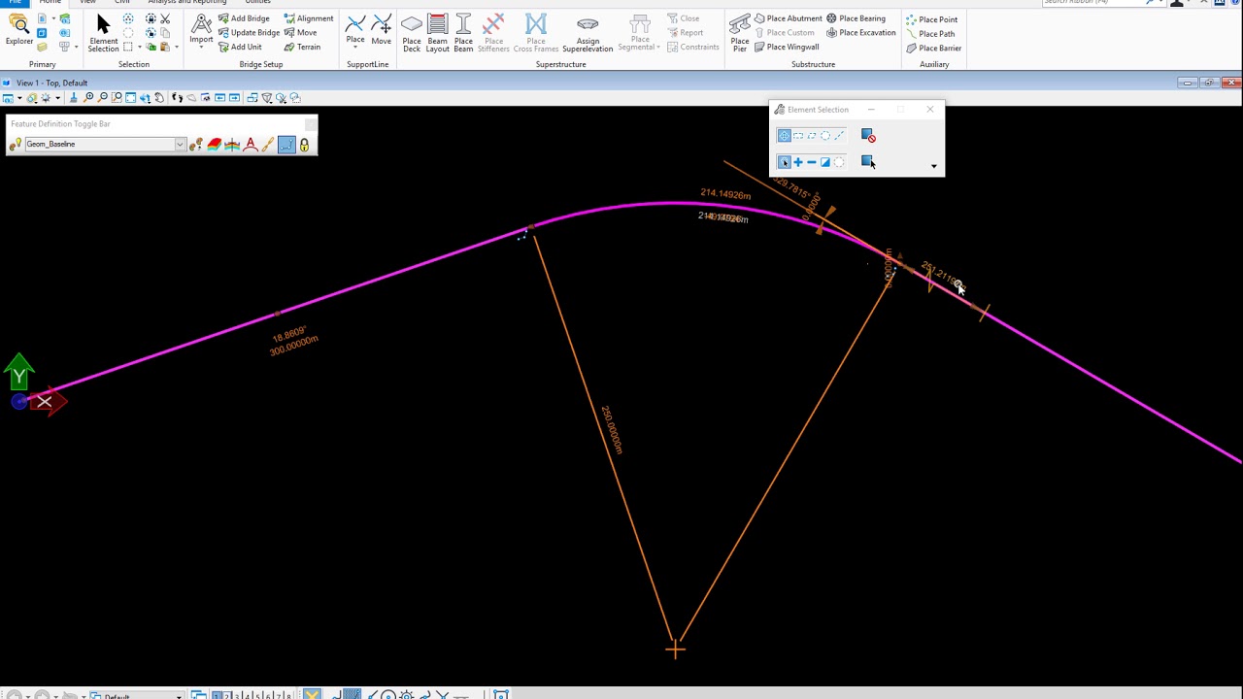Click Add Bridge in Bridge Setup
Image resolution: width=1243 pixels, height=699 pixels.
click(x=244, y=18)
